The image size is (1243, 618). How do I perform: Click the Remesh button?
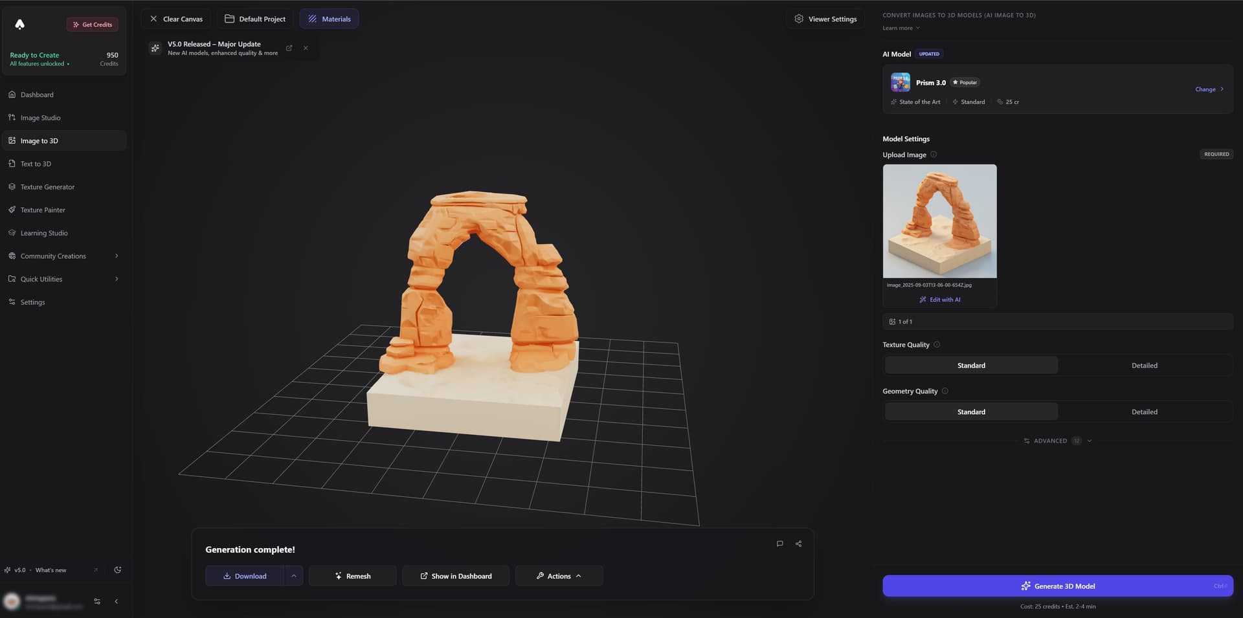(352, 576)
